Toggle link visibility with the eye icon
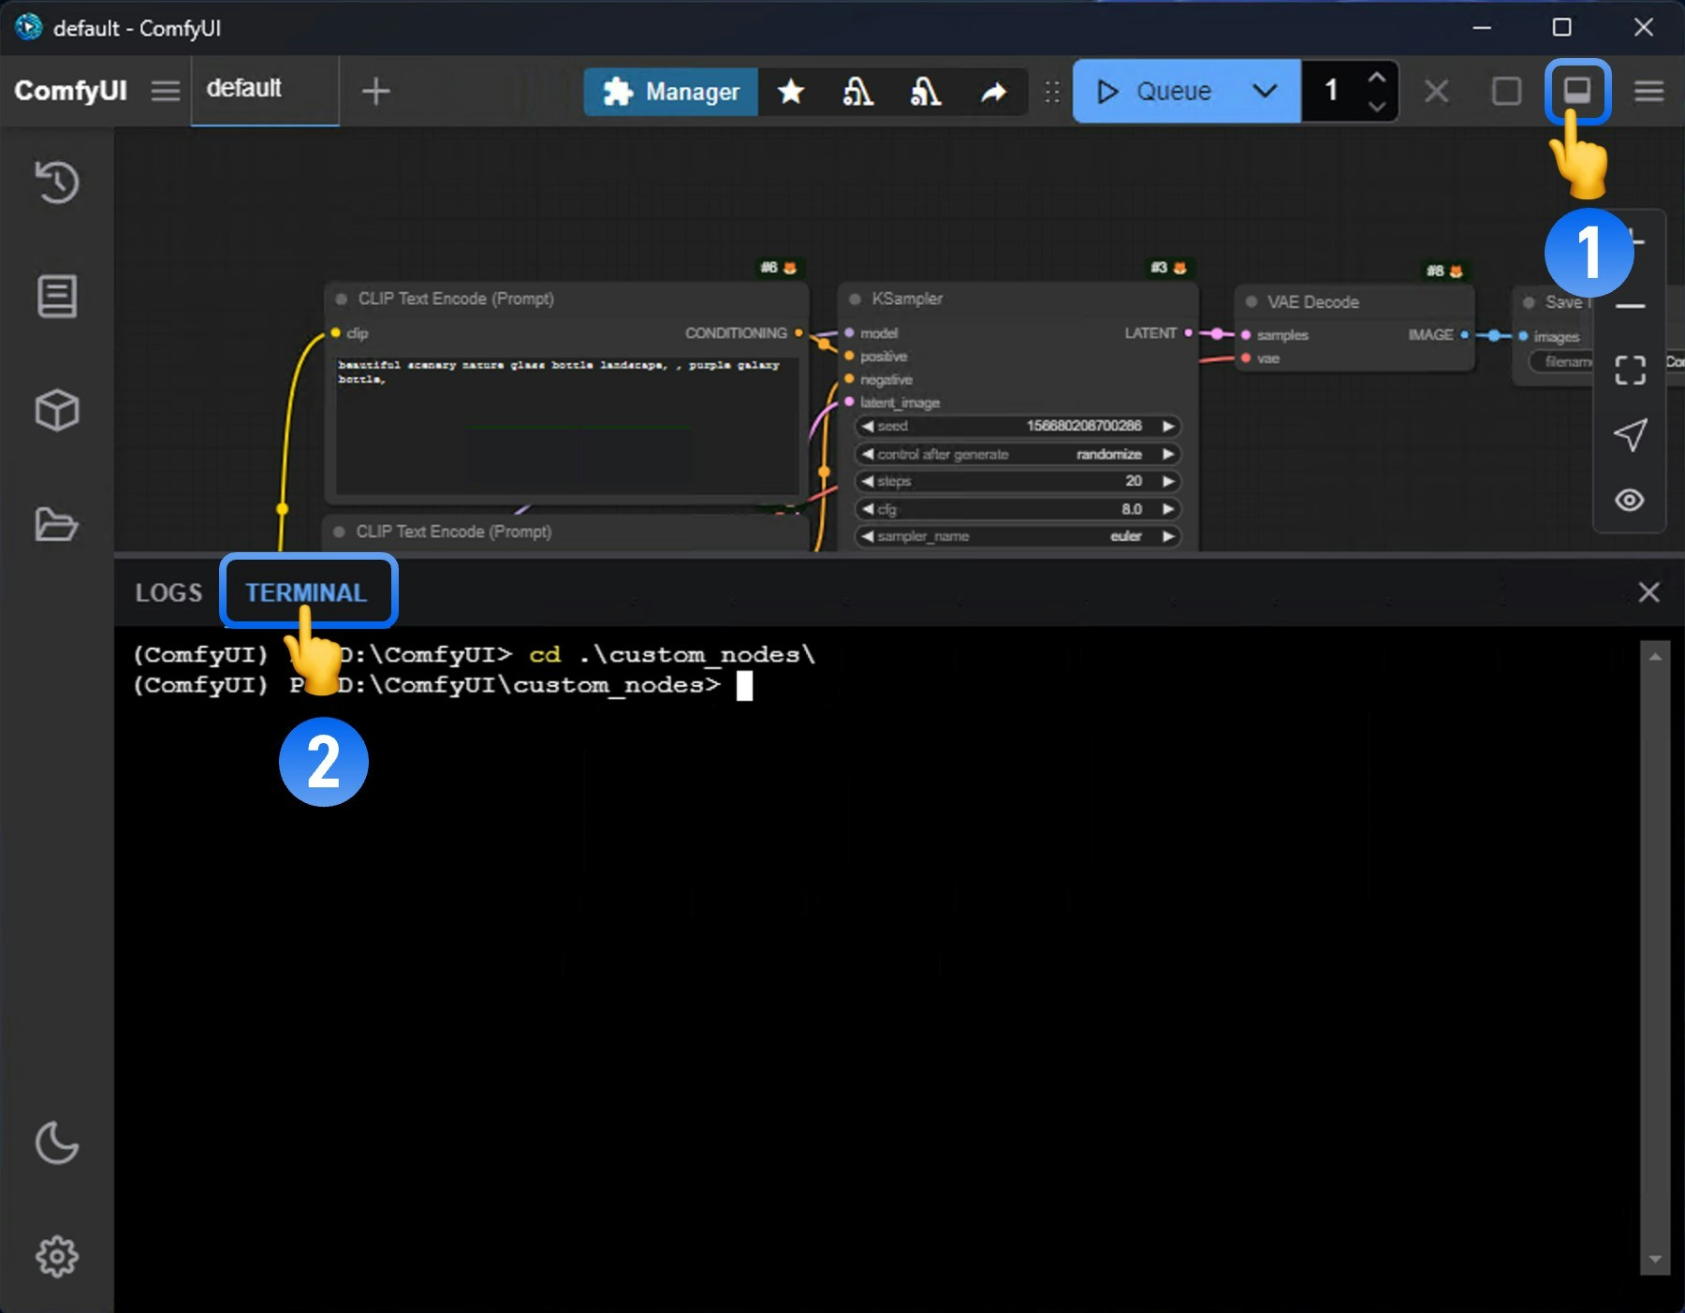1685x1313 pixels. coord(1630,500)
